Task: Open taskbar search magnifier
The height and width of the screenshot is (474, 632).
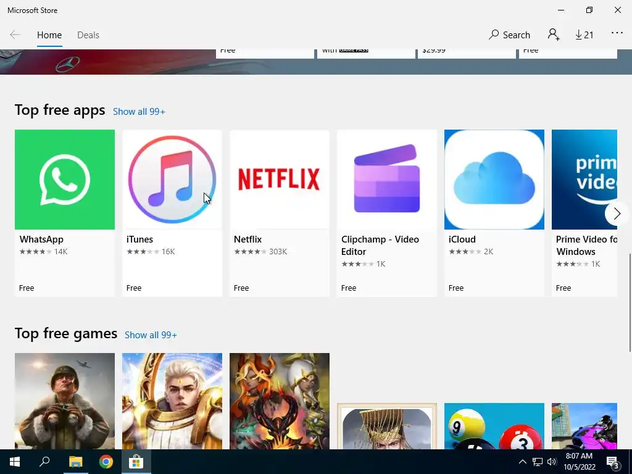Action: [x=44, y=462]
